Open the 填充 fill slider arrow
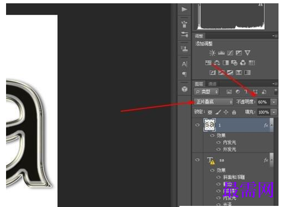 click(x=274, y=112)
